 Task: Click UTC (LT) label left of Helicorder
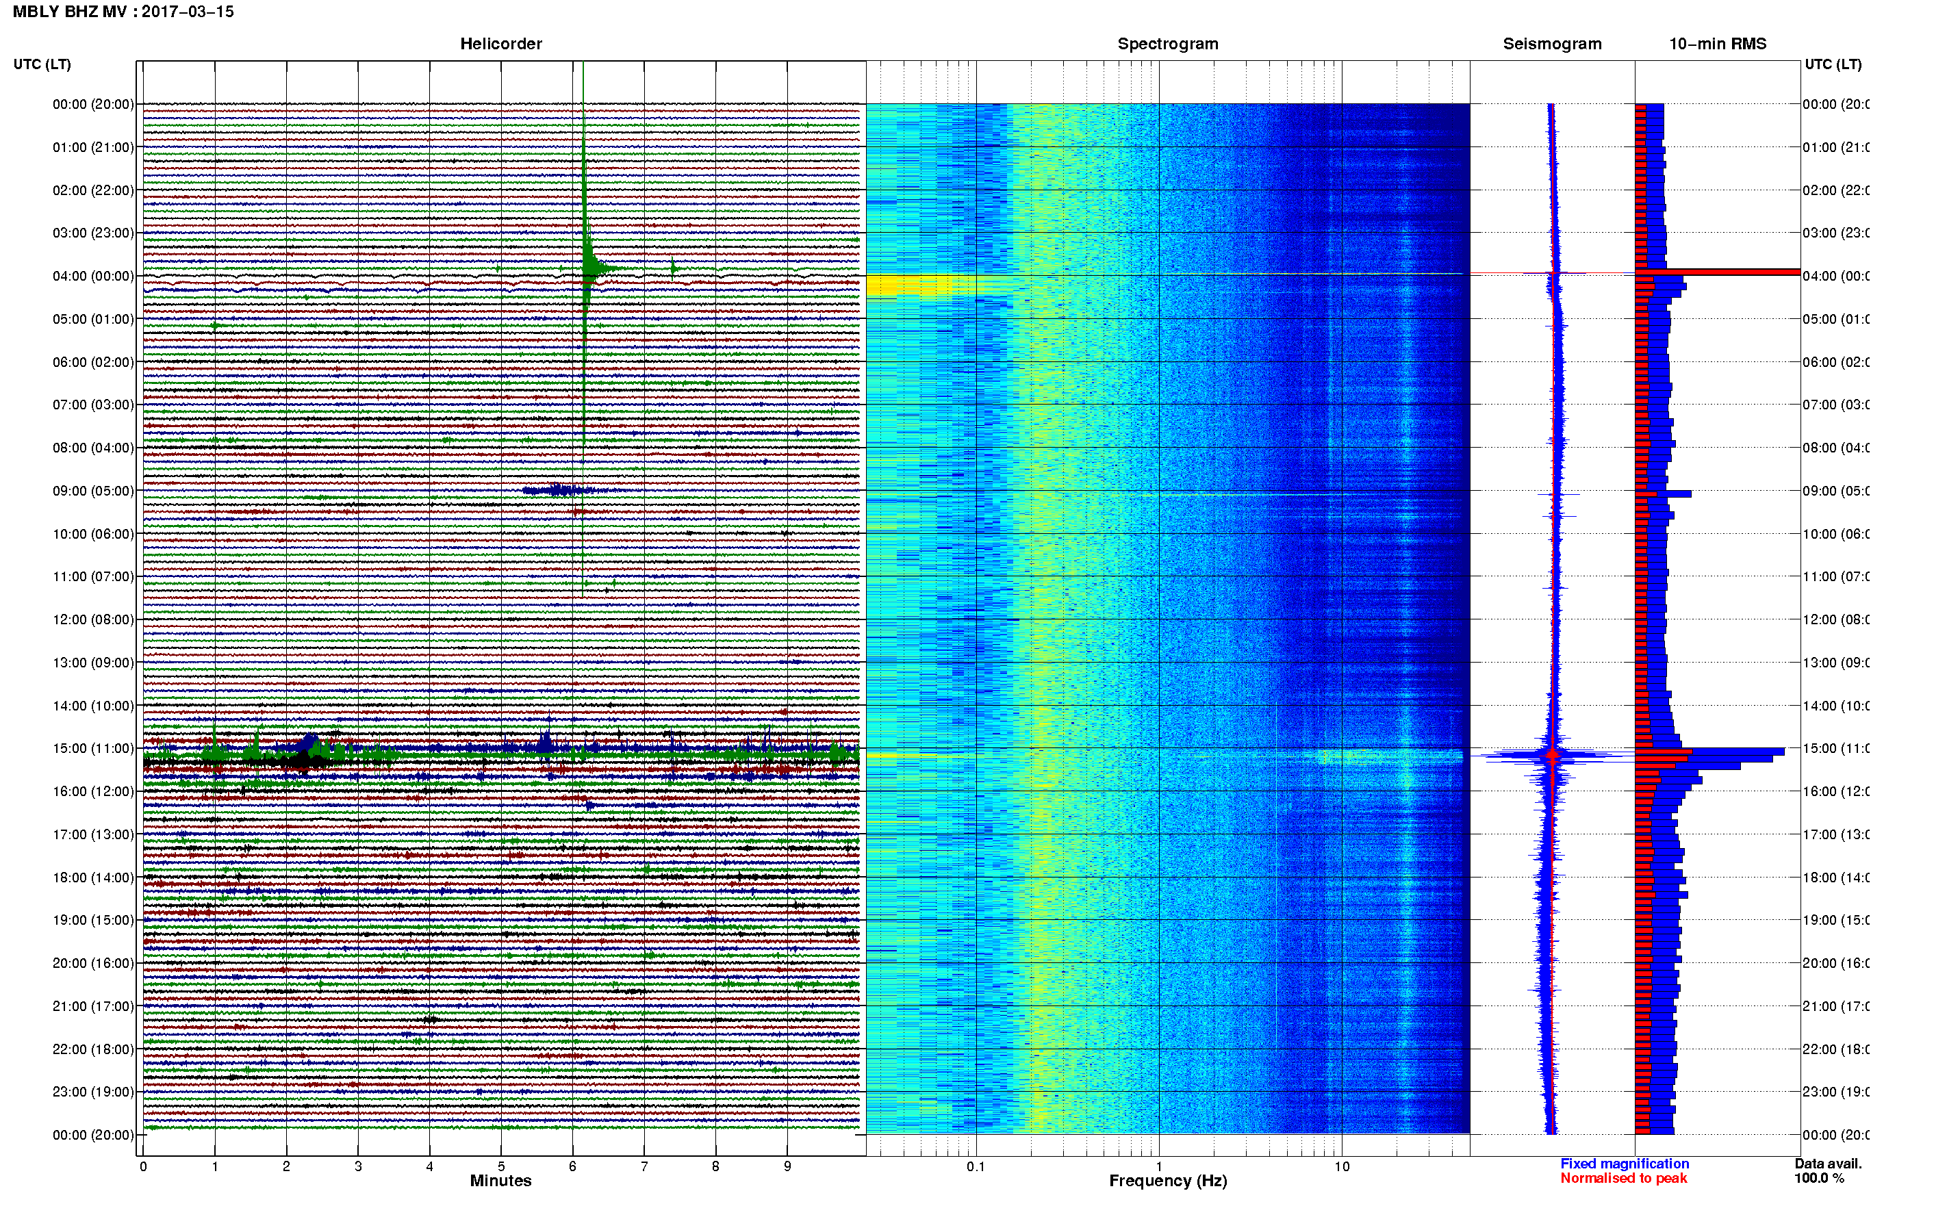pyautogui.click(x=42, y=64)
